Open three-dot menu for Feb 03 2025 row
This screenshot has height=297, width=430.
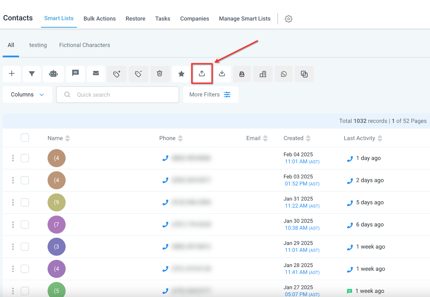(13, 180)
